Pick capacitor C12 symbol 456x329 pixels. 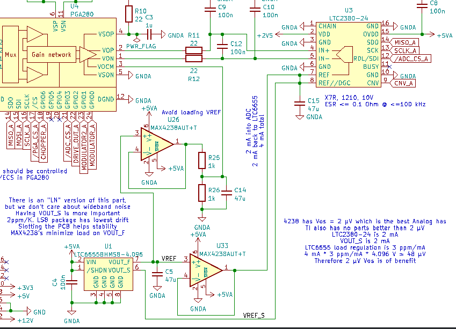click(222, 47)
